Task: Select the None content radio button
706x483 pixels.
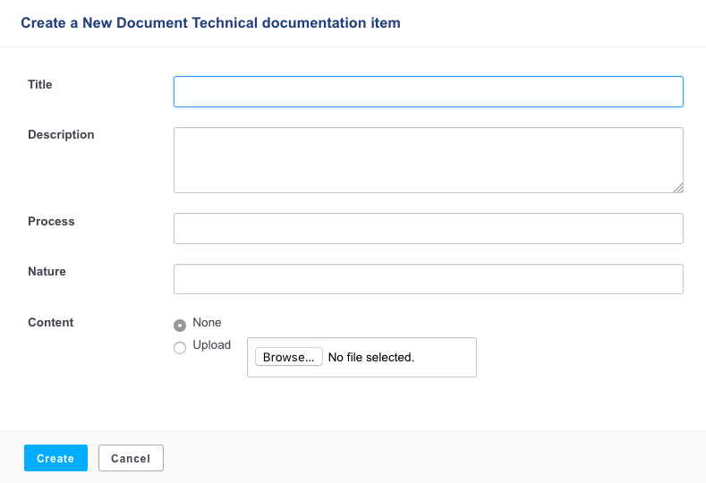Action: (x=180, y=325)
